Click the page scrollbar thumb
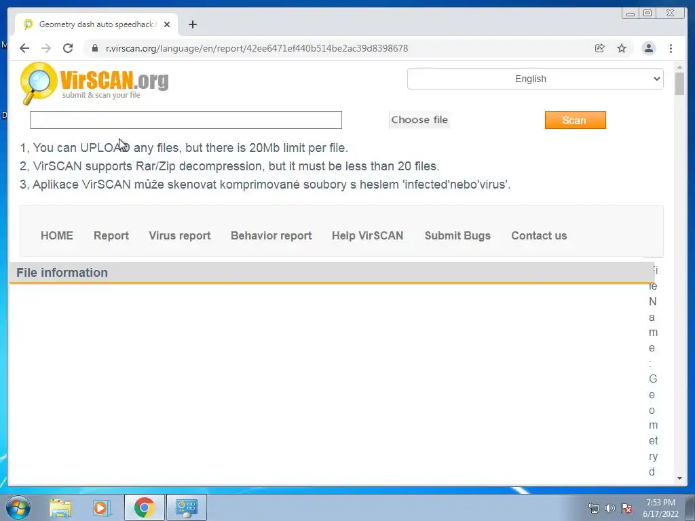 click(x=679, y=83)
